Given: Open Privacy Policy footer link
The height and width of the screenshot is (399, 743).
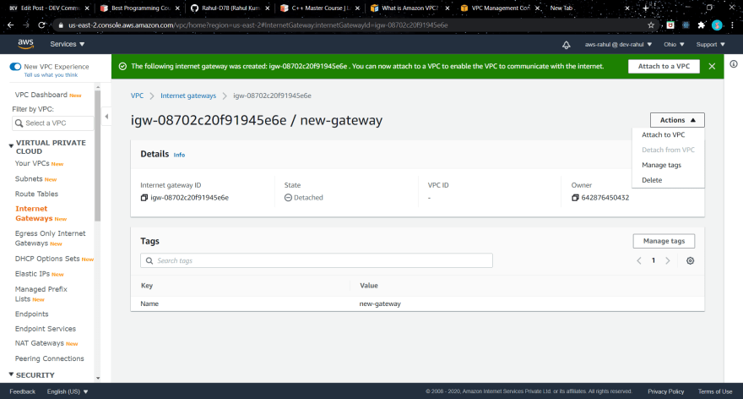Looking at the screenshot, I should tap(666, 391).
